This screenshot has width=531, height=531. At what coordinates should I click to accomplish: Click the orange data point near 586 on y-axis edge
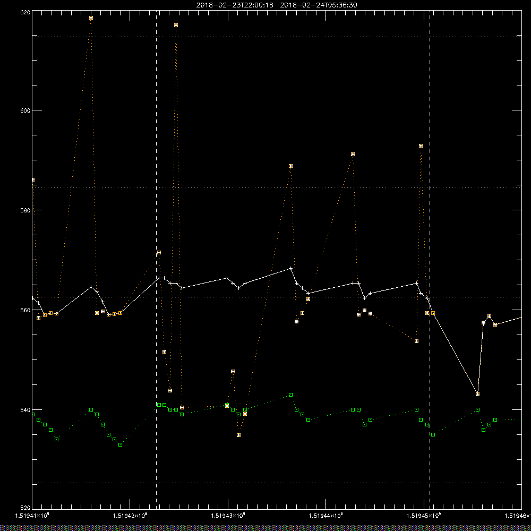point(33,180)
